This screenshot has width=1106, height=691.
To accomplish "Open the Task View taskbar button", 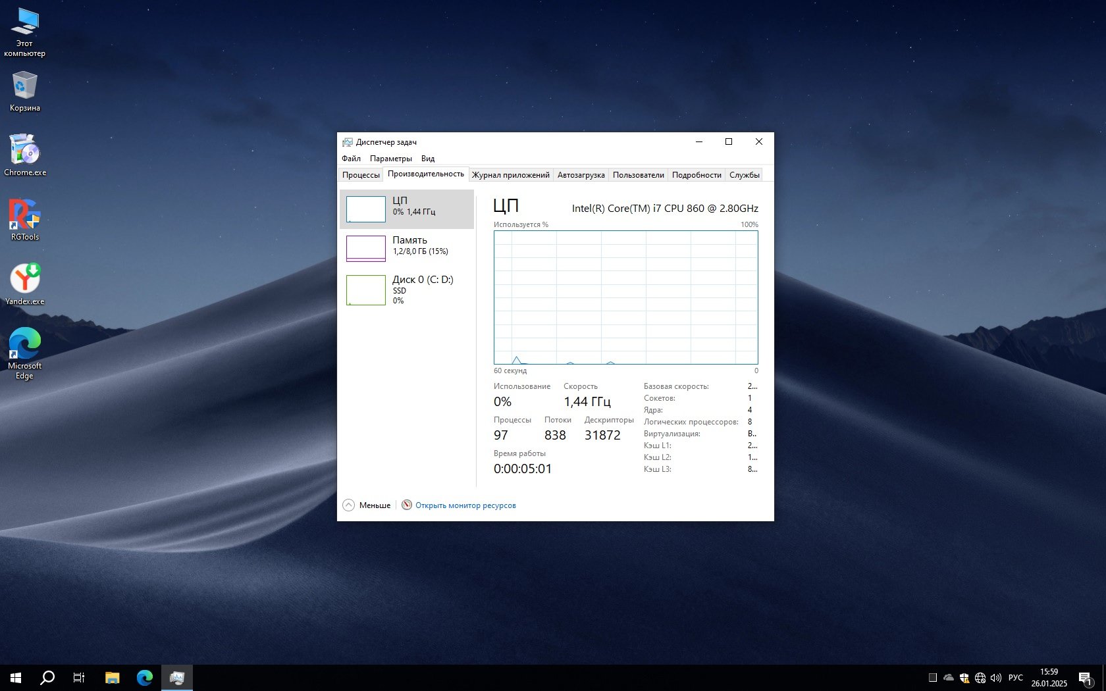I will pyautogui.click(x=79, y=677).
